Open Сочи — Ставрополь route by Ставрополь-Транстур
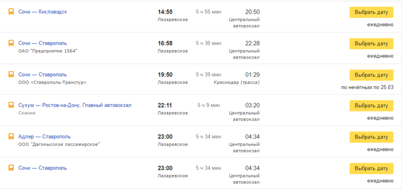 pos(43,75)
